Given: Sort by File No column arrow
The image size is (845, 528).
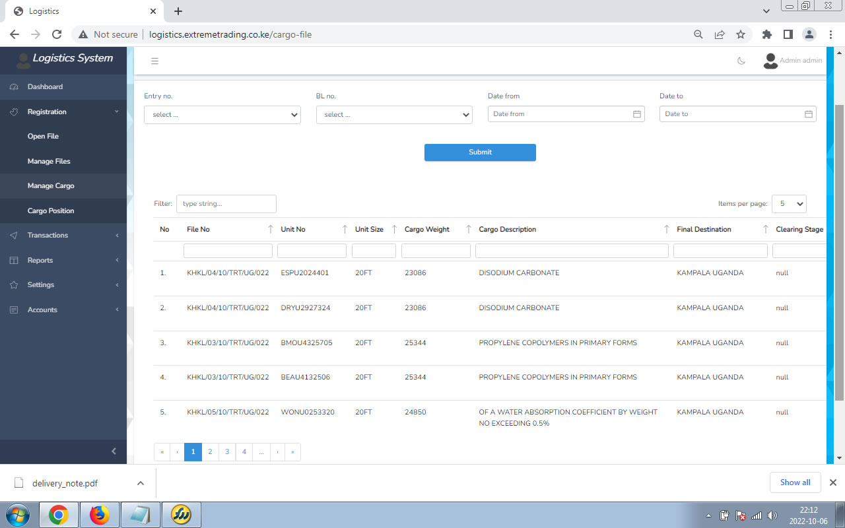Looking at the screenshot, I should [270, 230].
